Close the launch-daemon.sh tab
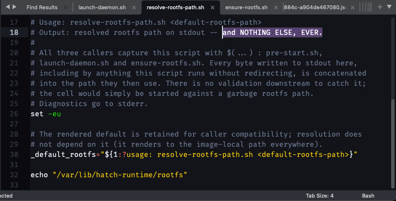Screen dimensions: 396x201 (x=134, y=8)
